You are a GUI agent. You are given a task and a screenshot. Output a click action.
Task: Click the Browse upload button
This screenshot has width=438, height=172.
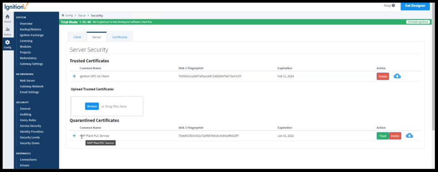point(92,106)
